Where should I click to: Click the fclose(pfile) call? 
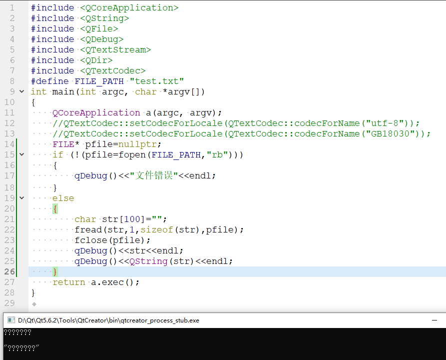pyautogui.click(x=110, y=240)
